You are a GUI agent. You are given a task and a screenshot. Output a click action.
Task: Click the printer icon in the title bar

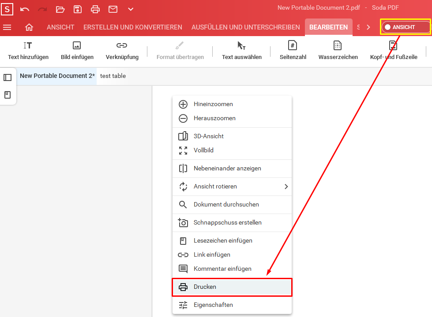[95, 9]
